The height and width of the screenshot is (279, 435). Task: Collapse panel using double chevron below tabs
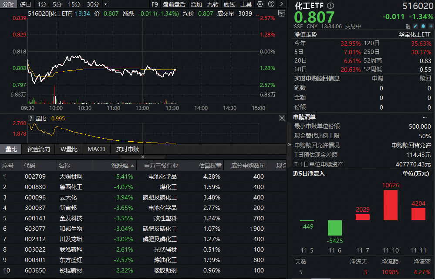pyautogui.click(x=143, y=156)
